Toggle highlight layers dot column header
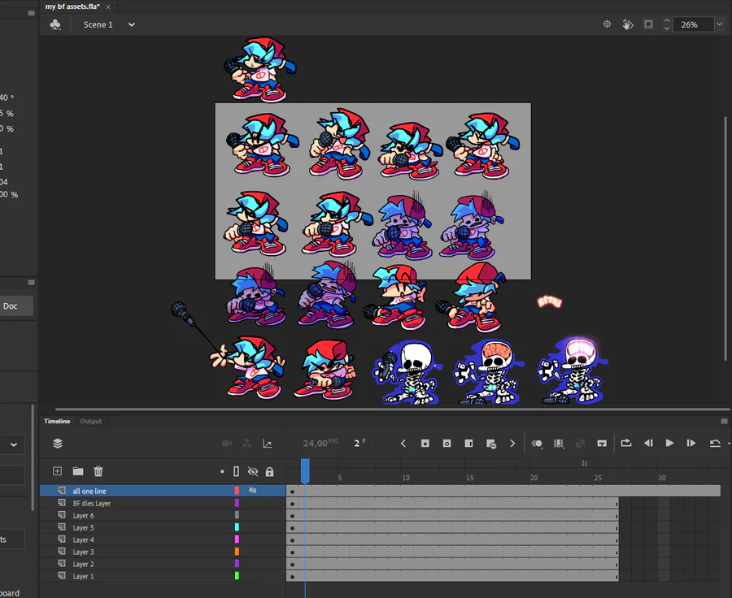The height and width of the screenshot is (598, 732). [x=222, y=471]
